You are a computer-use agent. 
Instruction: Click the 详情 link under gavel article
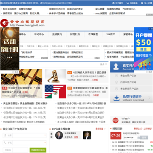[x=95, y=80]
